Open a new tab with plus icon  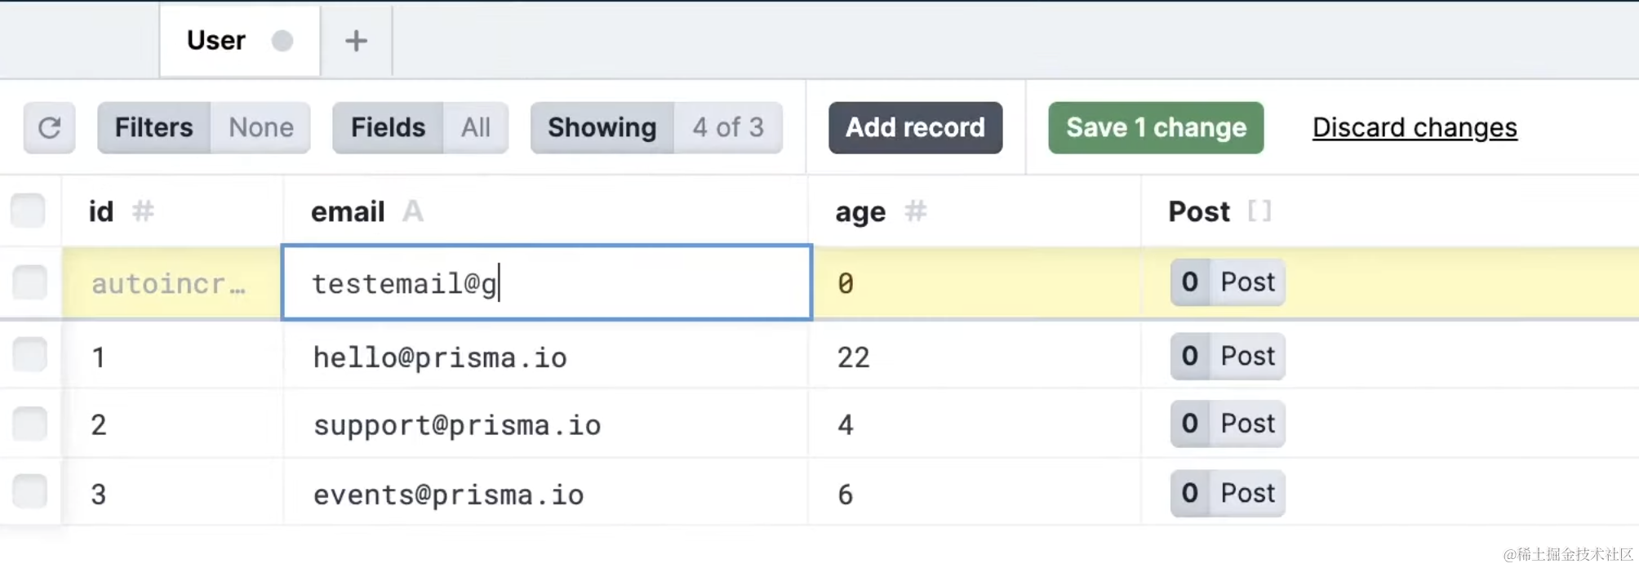(x=356, y=41)
